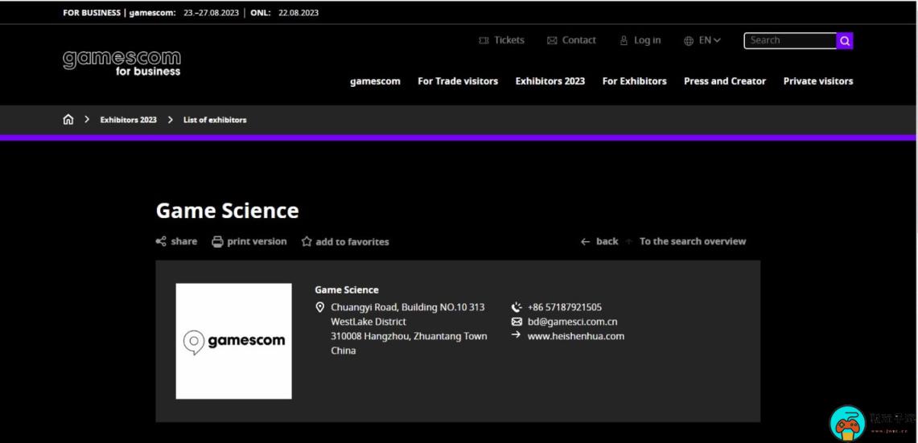This screenshot has width=918, height=443.
Task: Open the www.heishenhua.com website link
Action: point(575,336)
